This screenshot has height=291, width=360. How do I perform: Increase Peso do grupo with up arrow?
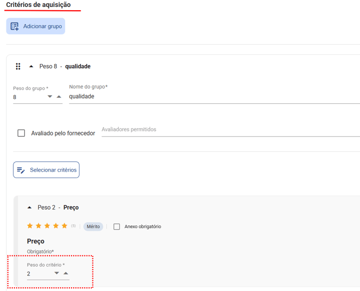click(59, 97)
